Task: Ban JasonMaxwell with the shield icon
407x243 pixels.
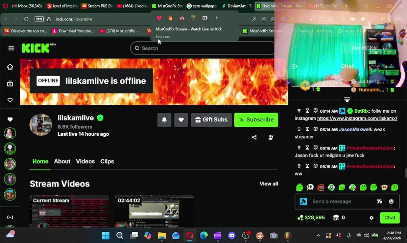Action: click(315, 129)
